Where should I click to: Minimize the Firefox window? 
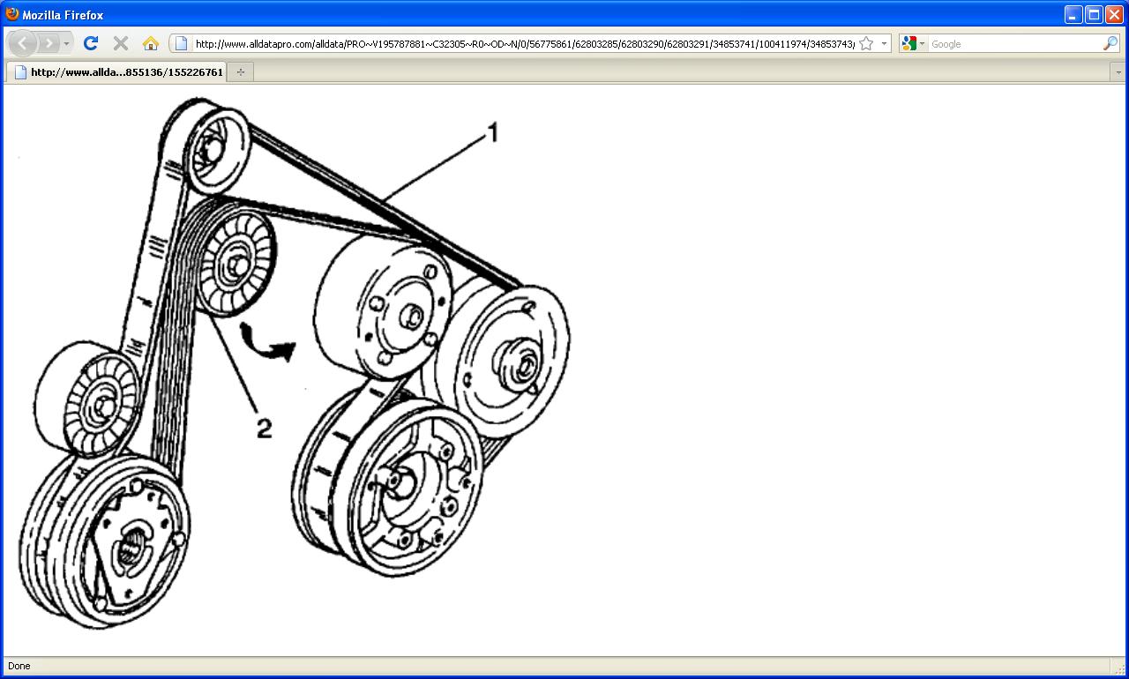(1073, 14)
